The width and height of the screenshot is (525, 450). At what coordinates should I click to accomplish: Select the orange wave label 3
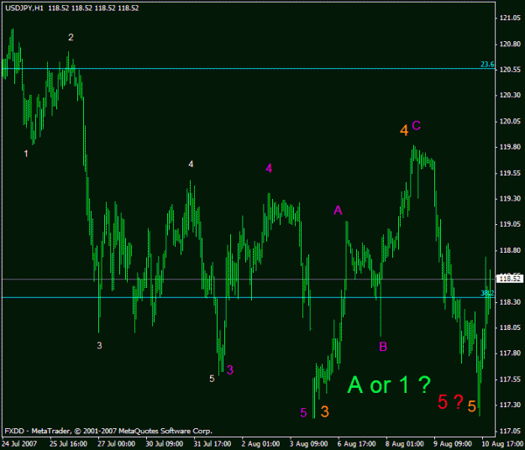(325, 411)
